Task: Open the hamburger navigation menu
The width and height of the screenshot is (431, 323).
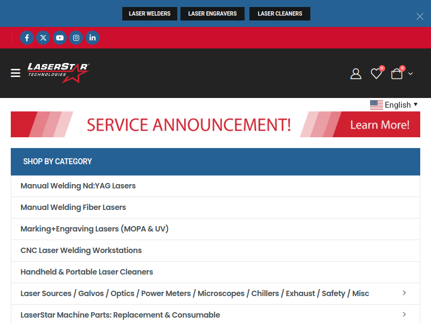Action: (x=16, y=73)
